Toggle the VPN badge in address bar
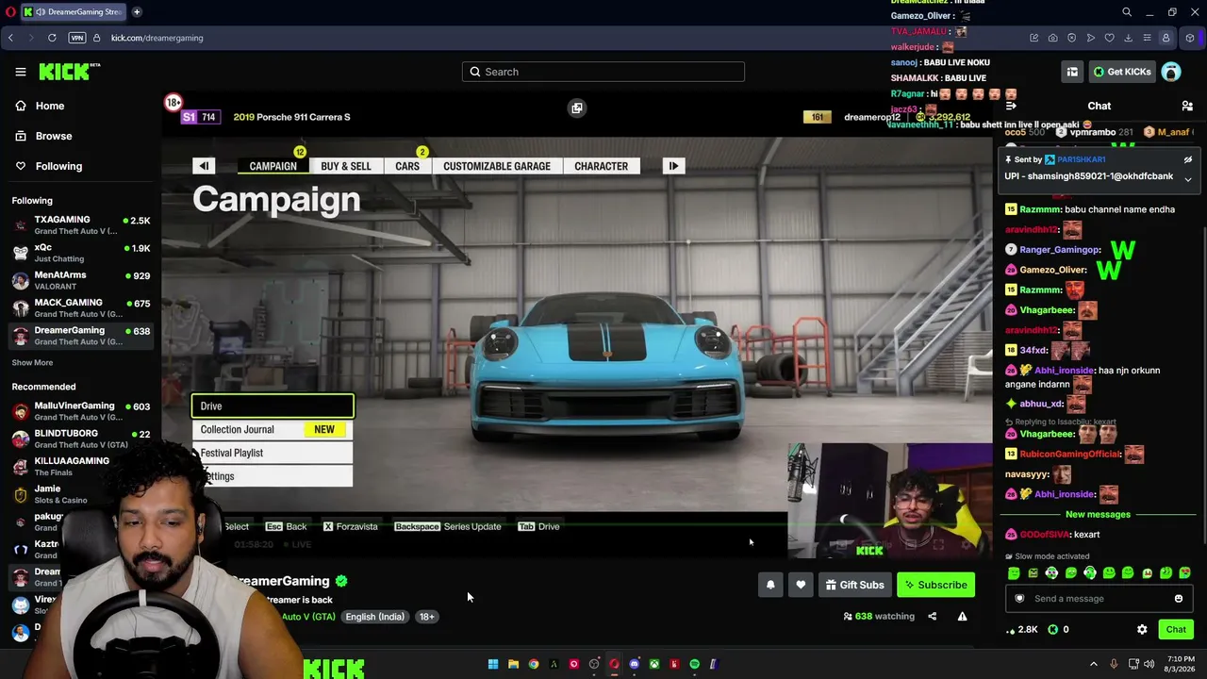 click(x=77, y=38)
